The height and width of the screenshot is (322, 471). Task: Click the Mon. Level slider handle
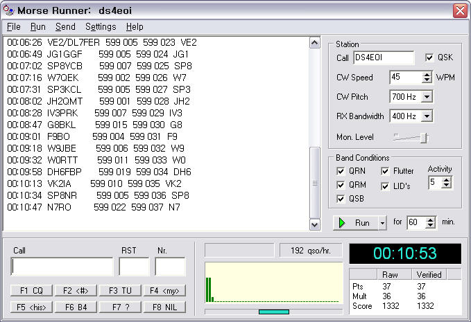pos(424,138)
